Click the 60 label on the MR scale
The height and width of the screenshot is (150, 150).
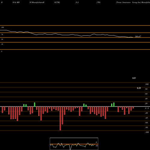[x=146, y=94]
